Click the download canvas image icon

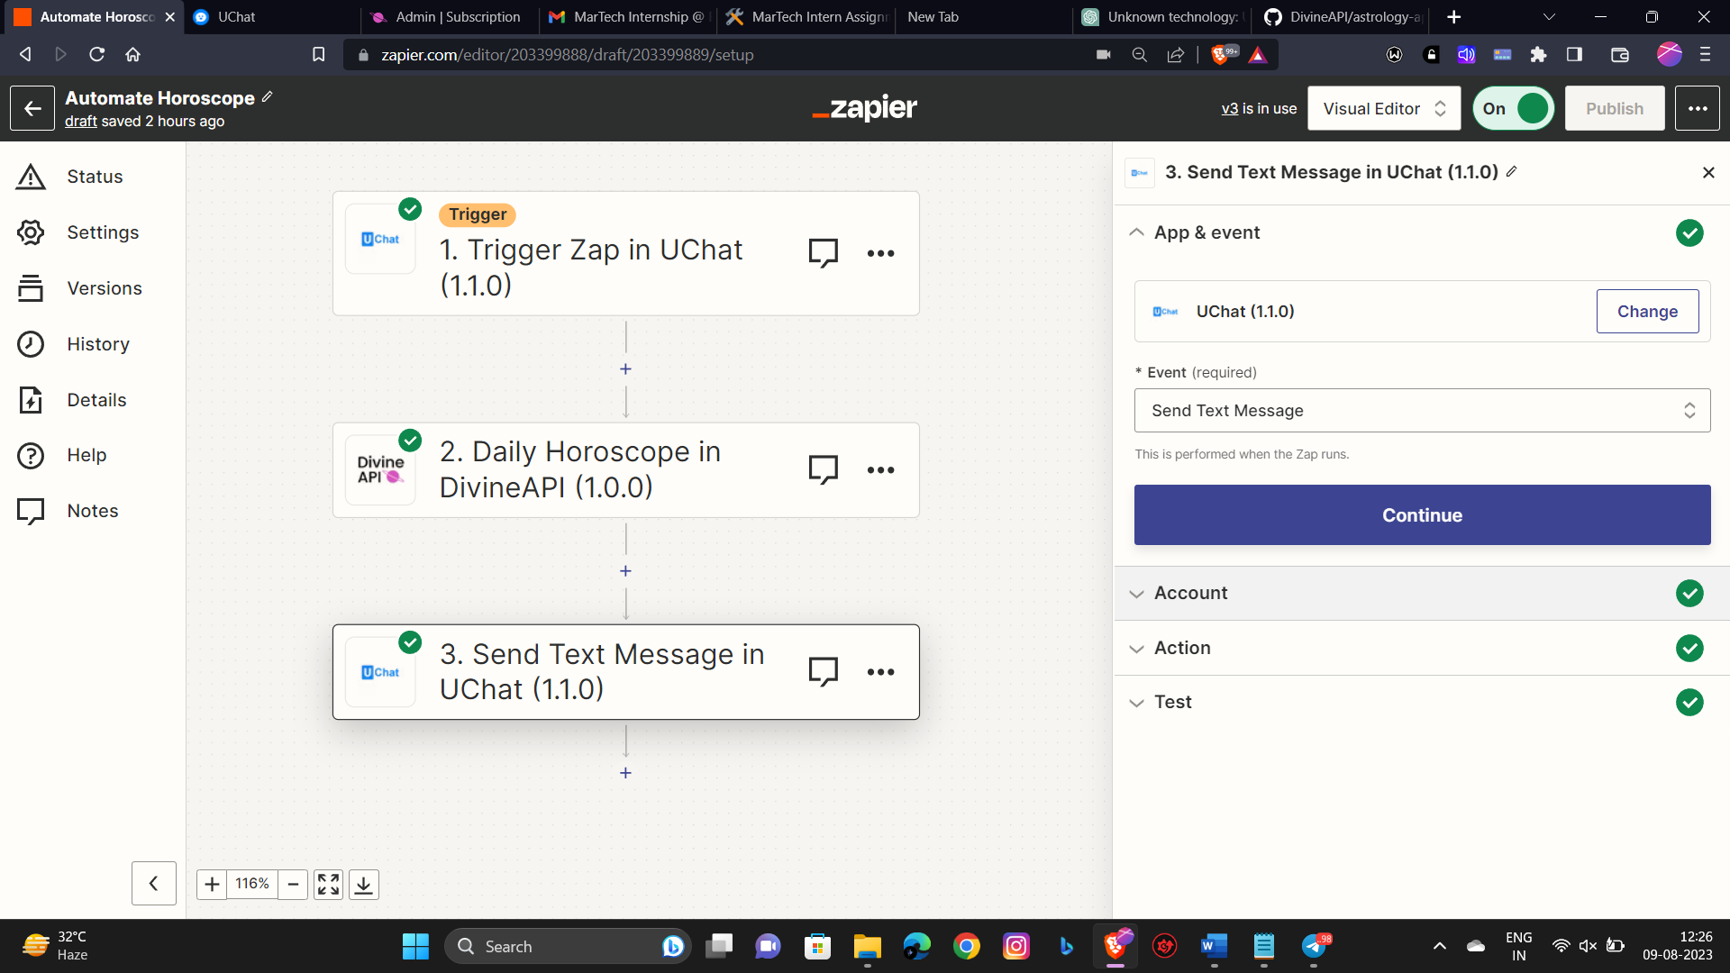[364, 884]
